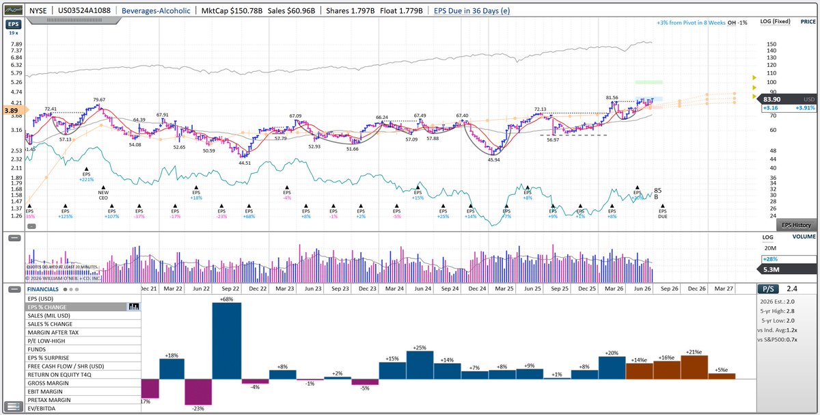This screenshot has height=415, width=820.
Task: Click the EPS -37% marker
Action: tap(139, 211)
